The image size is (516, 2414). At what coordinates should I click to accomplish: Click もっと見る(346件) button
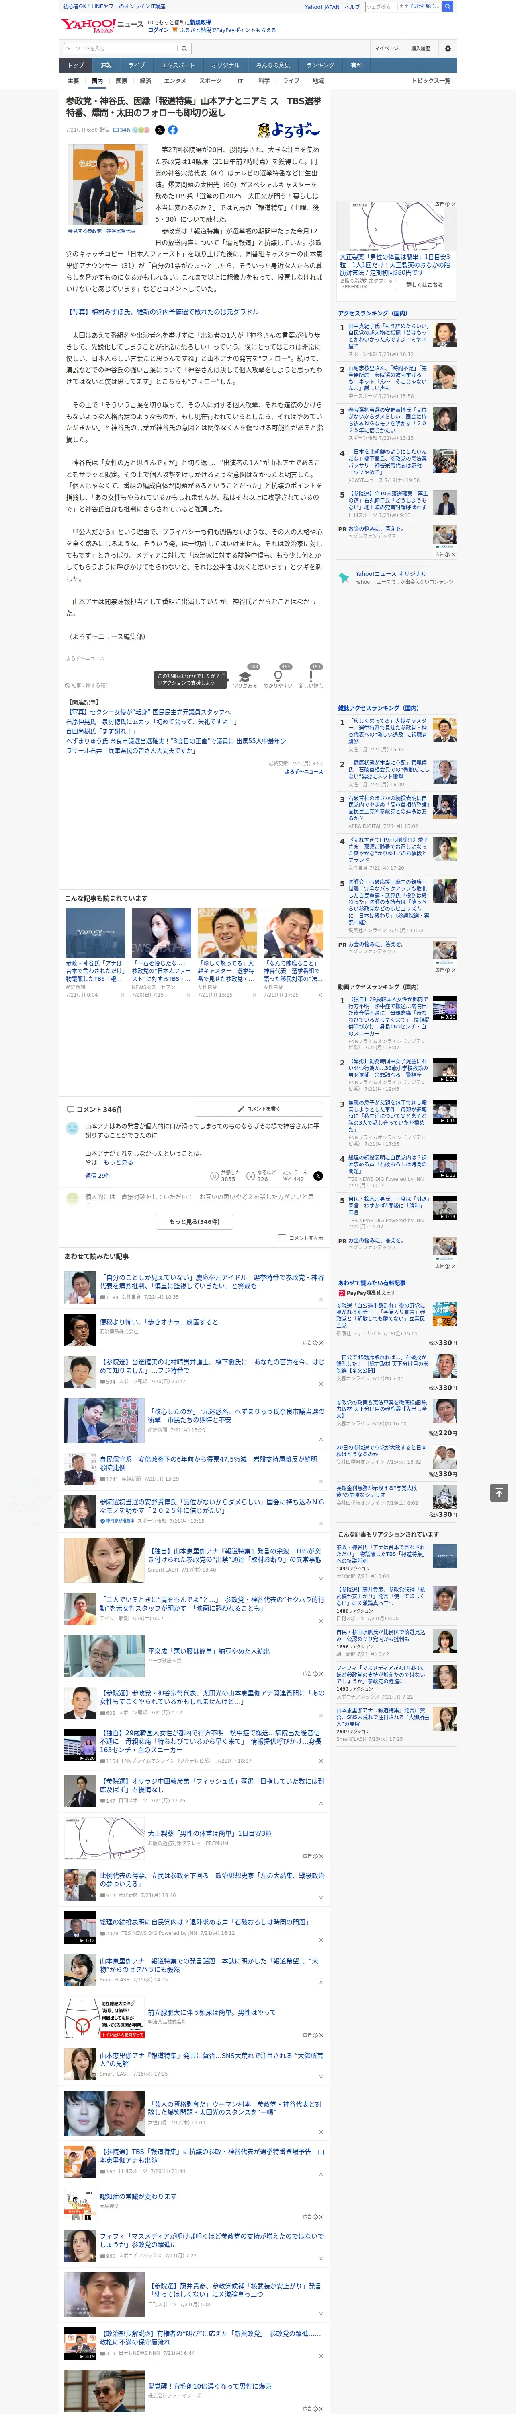point(195,1222)
